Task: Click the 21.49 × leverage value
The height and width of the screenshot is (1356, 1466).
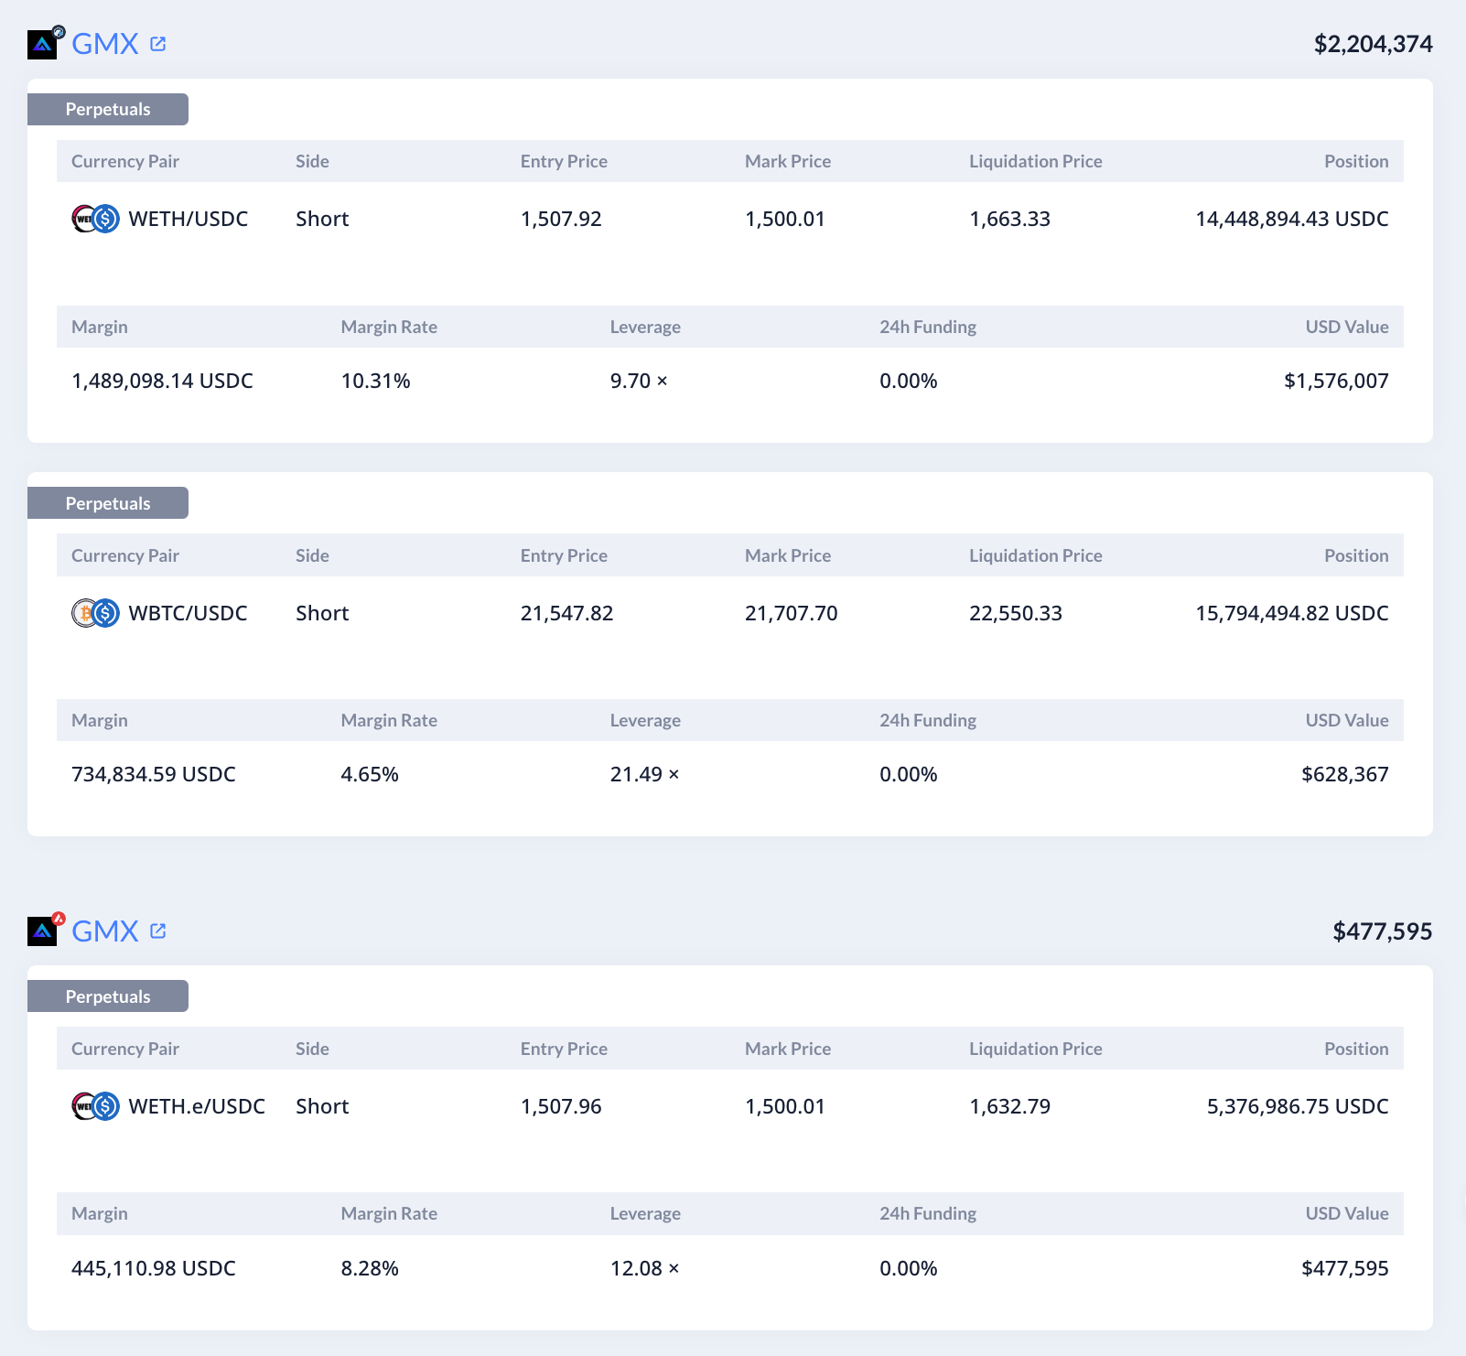Action: [x=644, y=774]
